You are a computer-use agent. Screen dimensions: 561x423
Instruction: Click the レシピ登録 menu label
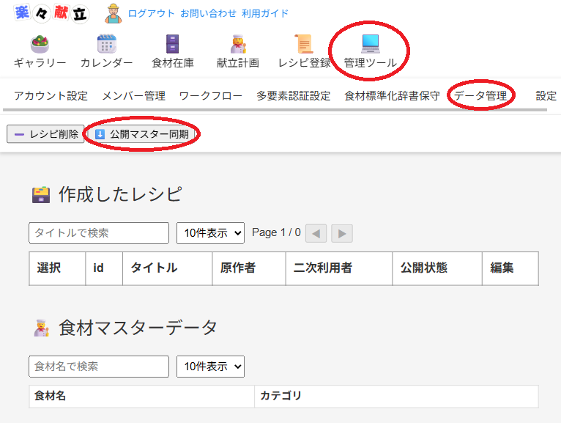(x=304, y=62)
